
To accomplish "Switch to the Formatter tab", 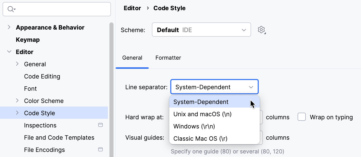I will tap(168, 58).
